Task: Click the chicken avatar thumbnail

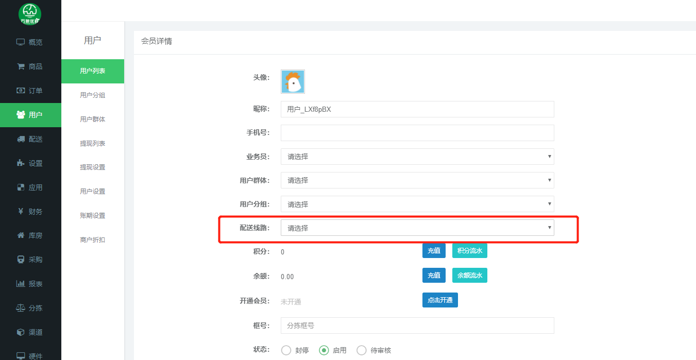Action: (293, 82)
